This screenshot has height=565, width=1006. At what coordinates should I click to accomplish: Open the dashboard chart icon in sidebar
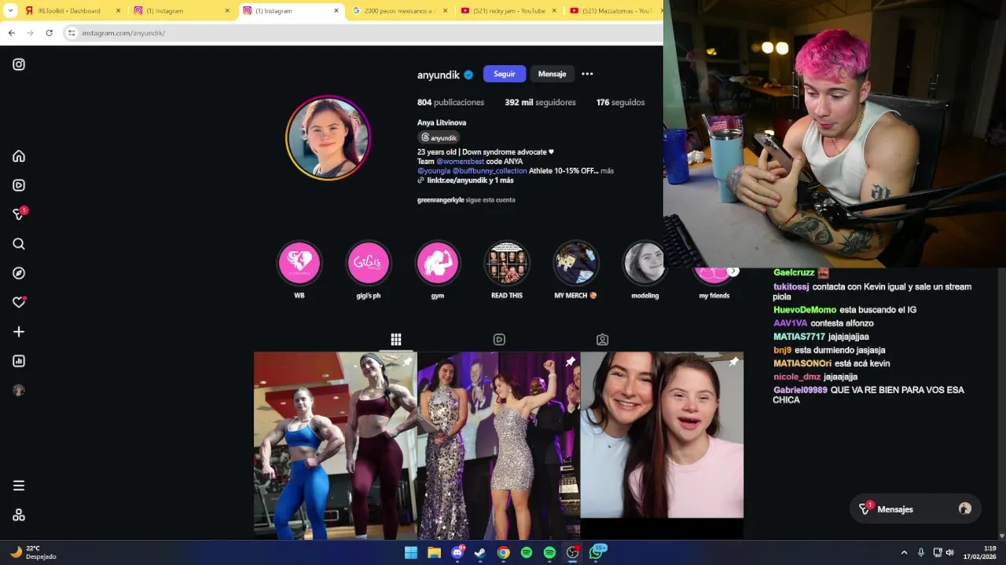coord(19,361)
